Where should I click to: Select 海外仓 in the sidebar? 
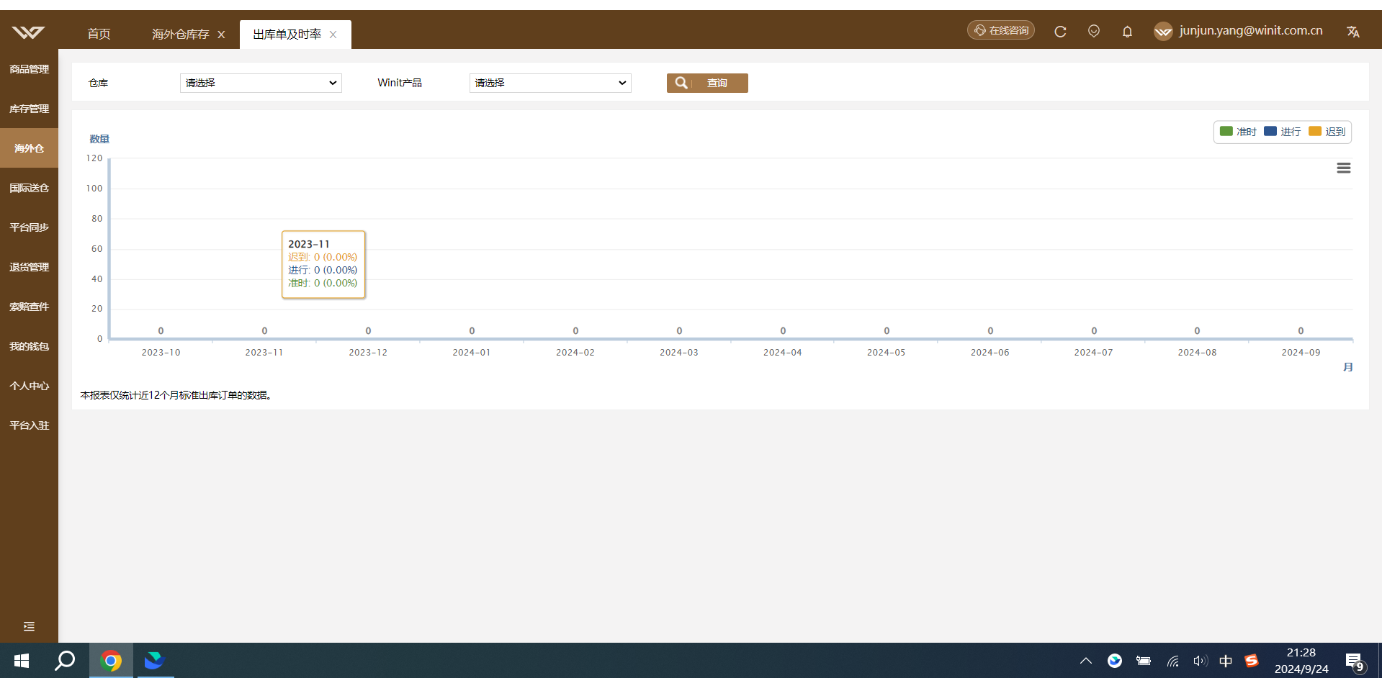pyautogui.click(x=29, y=148)
